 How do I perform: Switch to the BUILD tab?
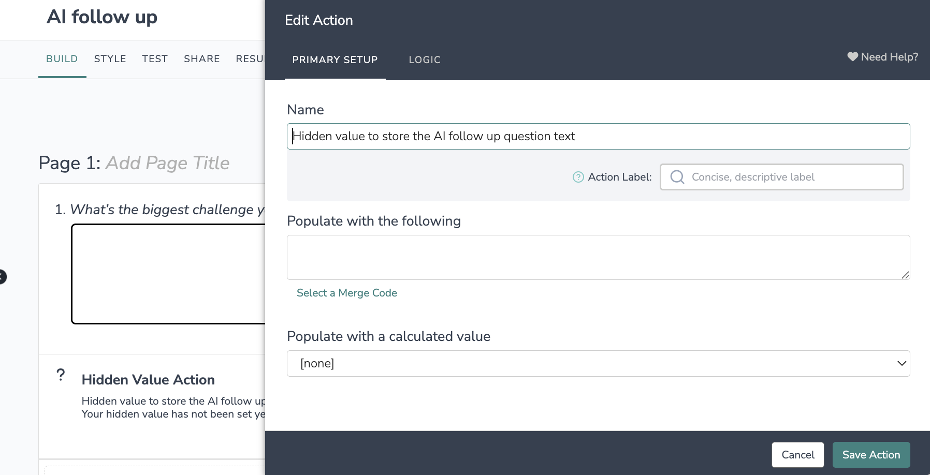pyautogui.click(x=62, y=59)
